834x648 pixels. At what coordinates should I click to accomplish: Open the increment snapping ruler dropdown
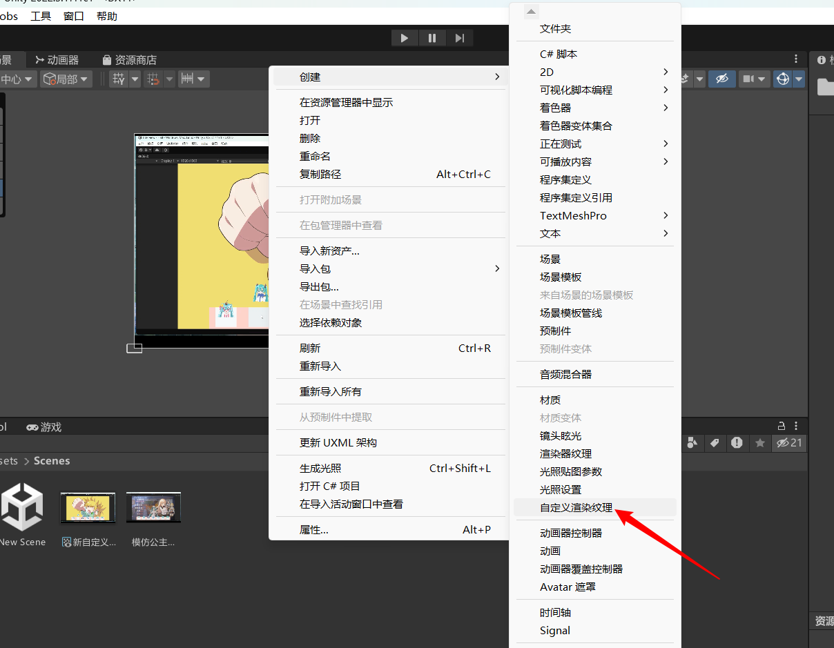(x=193, y=79)
